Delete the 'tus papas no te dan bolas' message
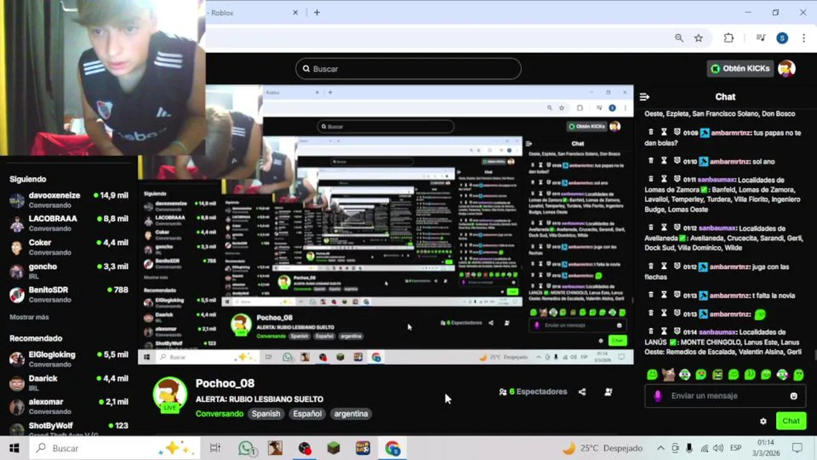817x460 pixels. pos(650,132)
